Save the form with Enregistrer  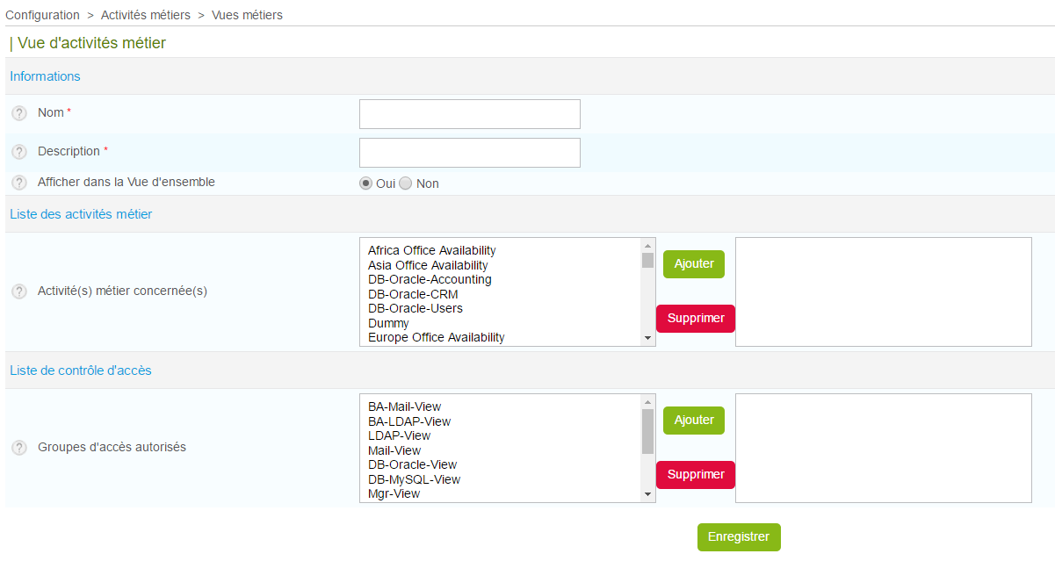[738, 537]
